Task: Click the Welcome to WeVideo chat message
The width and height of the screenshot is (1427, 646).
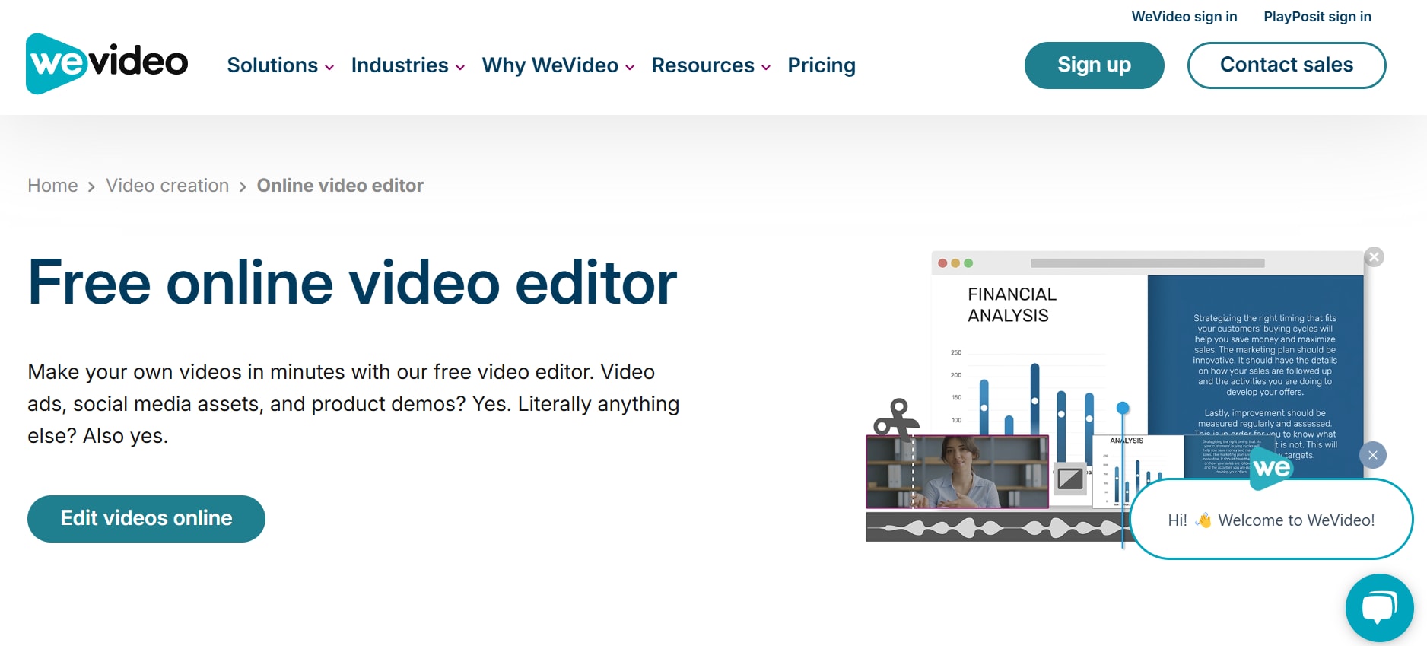Action: point(1271,520)
